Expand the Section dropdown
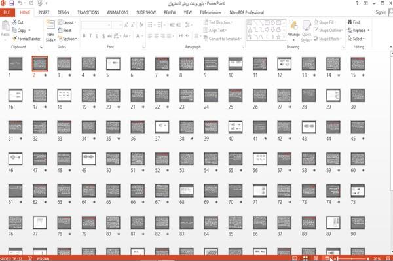The height and width of the screenshot is (261, 393). [67, 39]
